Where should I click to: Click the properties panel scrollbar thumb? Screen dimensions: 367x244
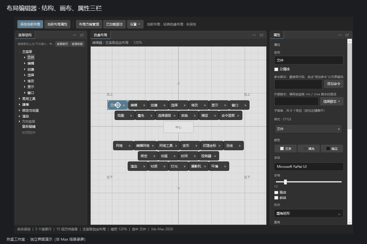click(x=349, y=86)
